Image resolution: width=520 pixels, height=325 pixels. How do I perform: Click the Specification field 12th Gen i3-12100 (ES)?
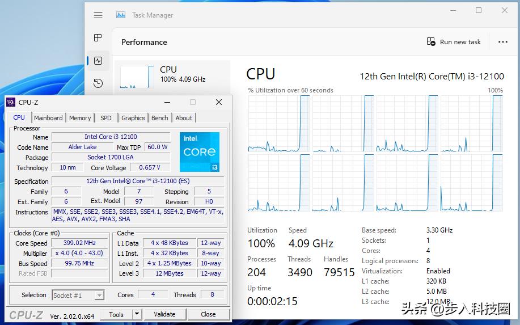click(138, 181)
